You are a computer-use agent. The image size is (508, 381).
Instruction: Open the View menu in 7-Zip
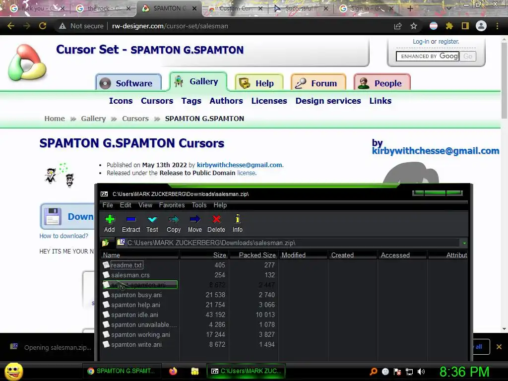pyautogui.click(x=145, y=205)
